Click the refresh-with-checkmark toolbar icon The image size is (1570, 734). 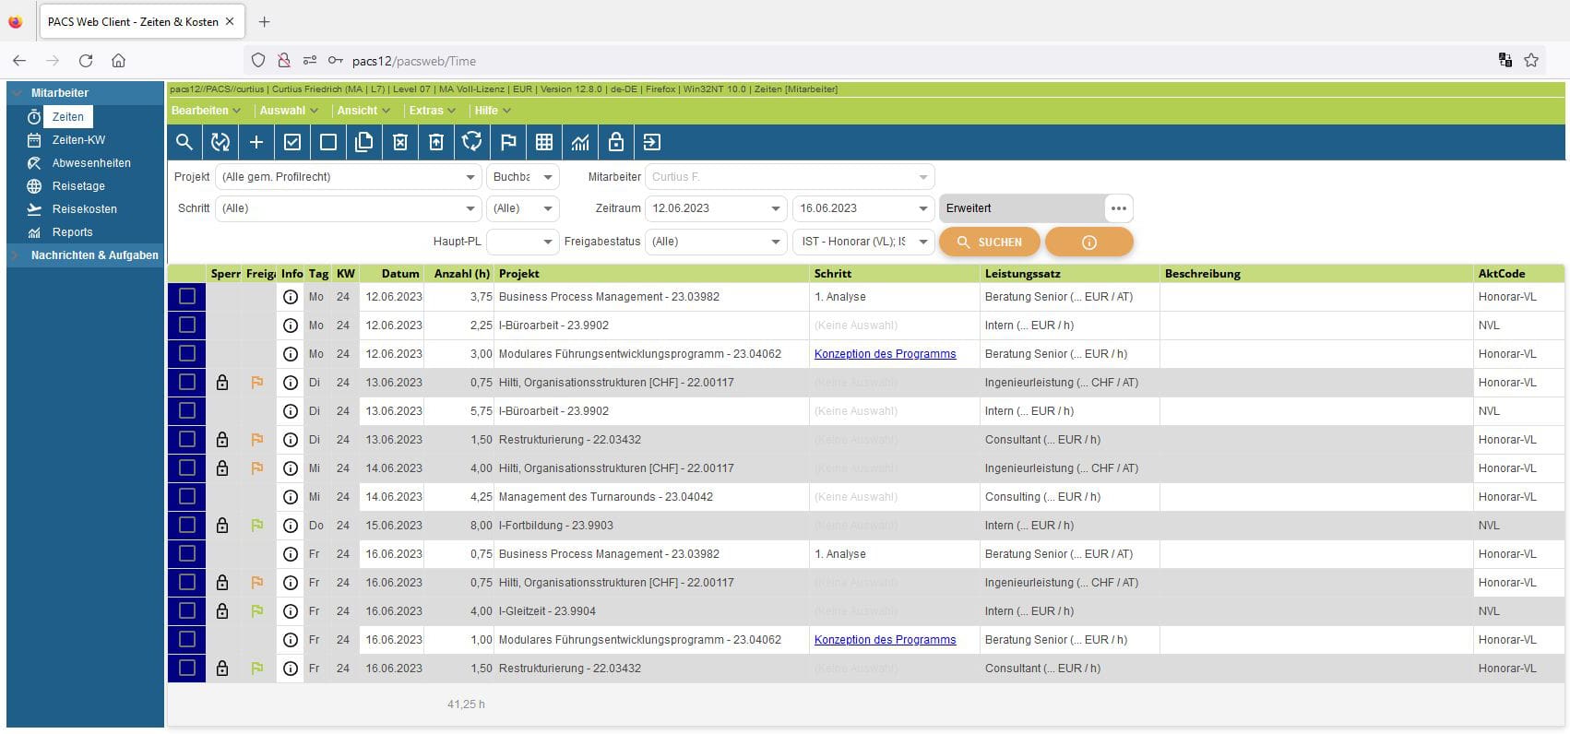point(220,142)
